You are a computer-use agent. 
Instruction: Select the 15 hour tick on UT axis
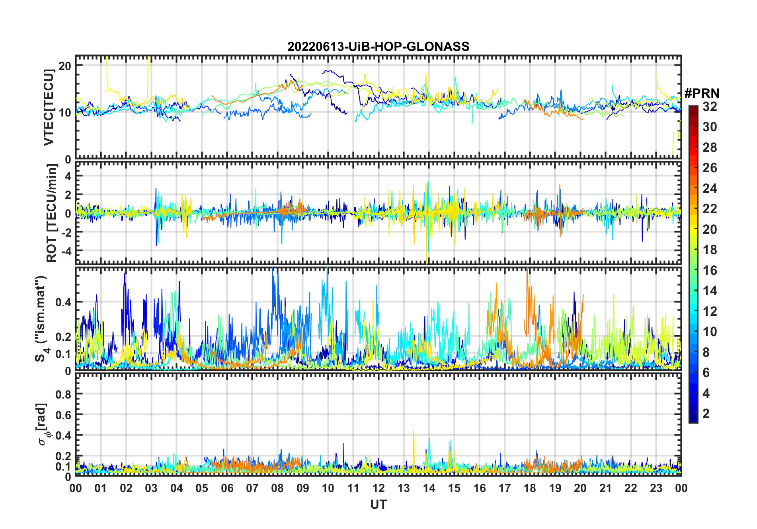click(x=454, y=488)
